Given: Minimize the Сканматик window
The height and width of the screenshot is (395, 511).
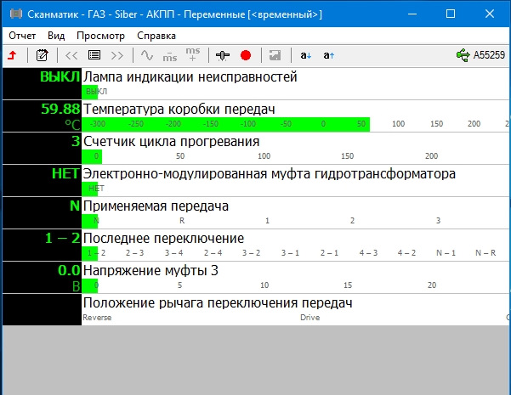Looking at the screenshot, I should pyautogui.click(x=412, y=14).
